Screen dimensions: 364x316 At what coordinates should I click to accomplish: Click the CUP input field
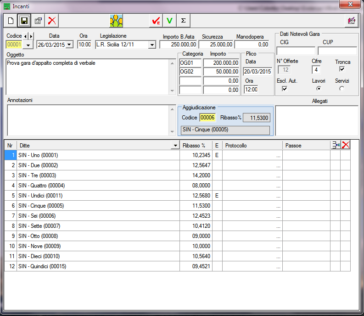click(x=337, y=51)
